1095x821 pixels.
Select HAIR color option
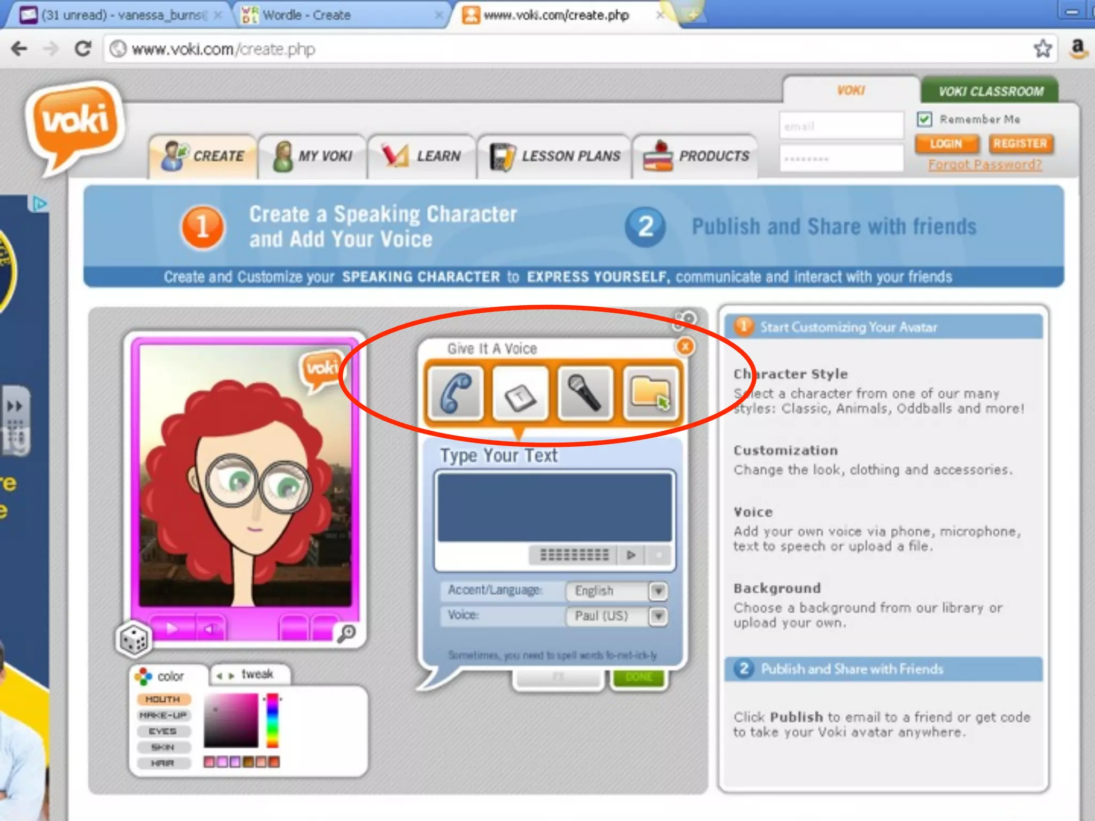163,763
